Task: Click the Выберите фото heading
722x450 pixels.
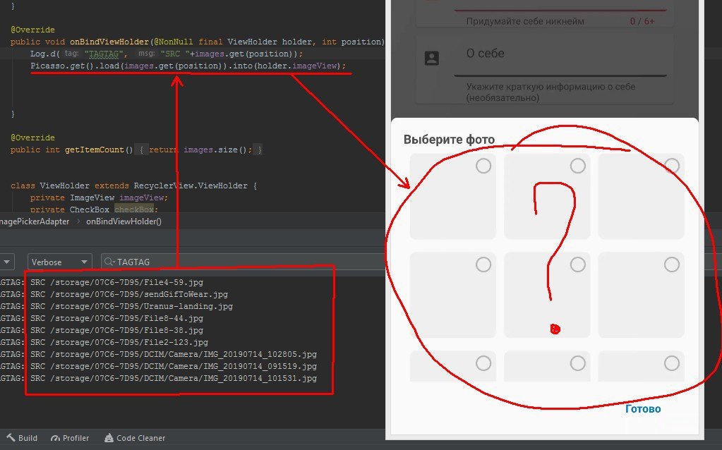Action: point(449,140)
